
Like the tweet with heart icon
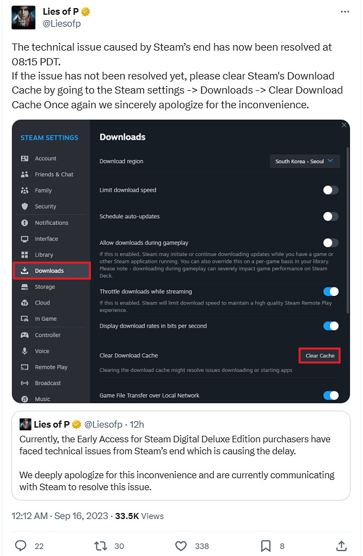181,545
